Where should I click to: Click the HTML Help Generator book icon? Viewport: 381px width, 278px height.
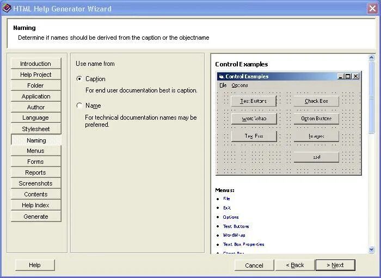7,8
